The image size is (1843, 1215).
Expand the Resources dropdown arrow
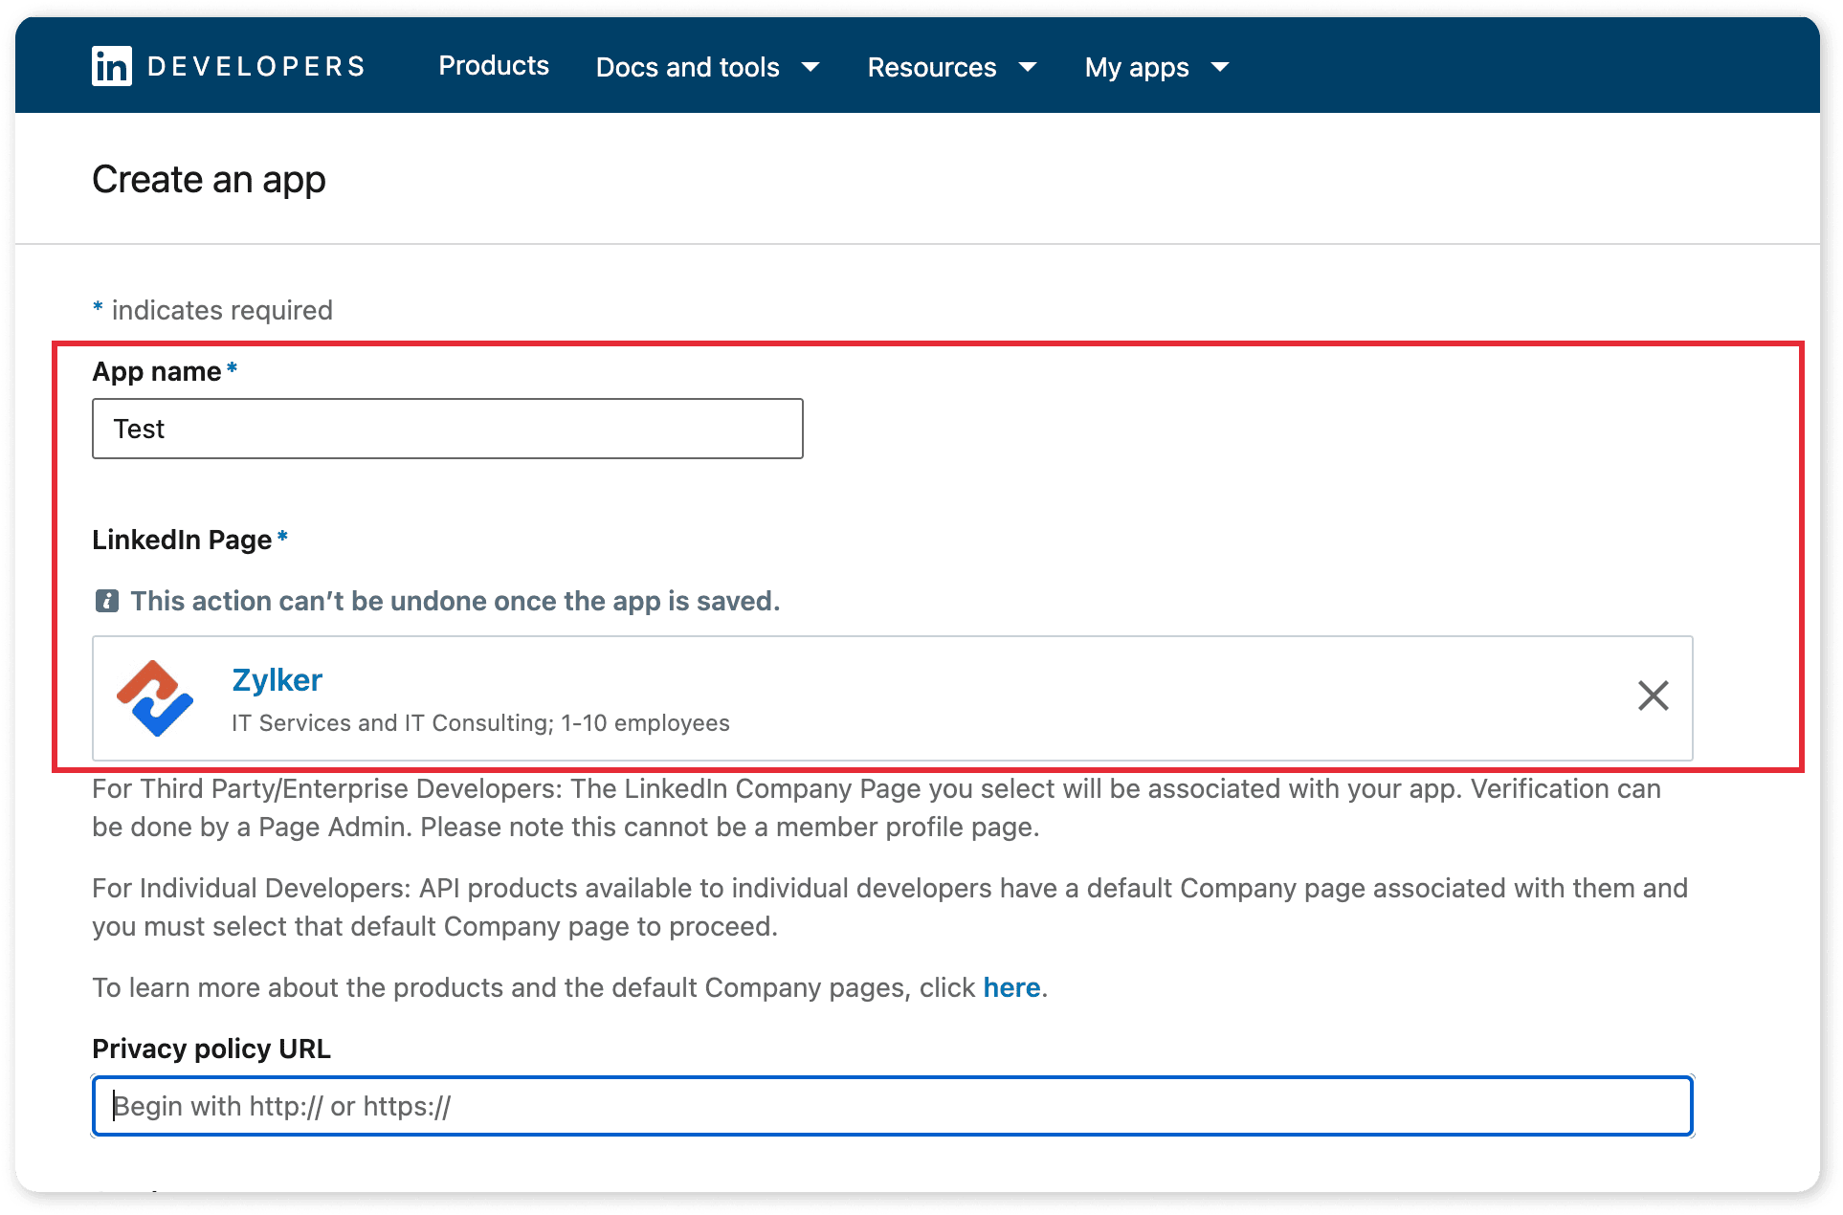point(1028,67)
